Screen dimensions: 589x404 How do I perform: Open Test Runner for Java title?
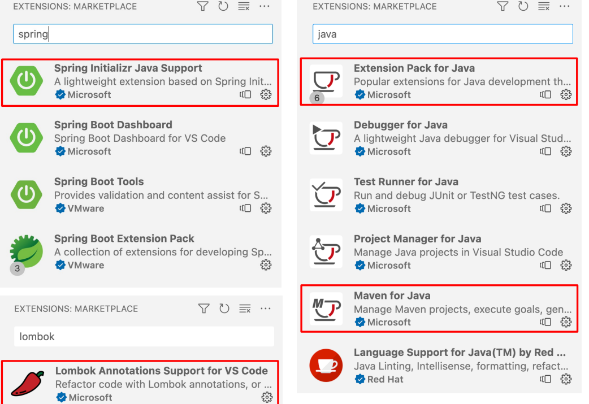point(406,182)
